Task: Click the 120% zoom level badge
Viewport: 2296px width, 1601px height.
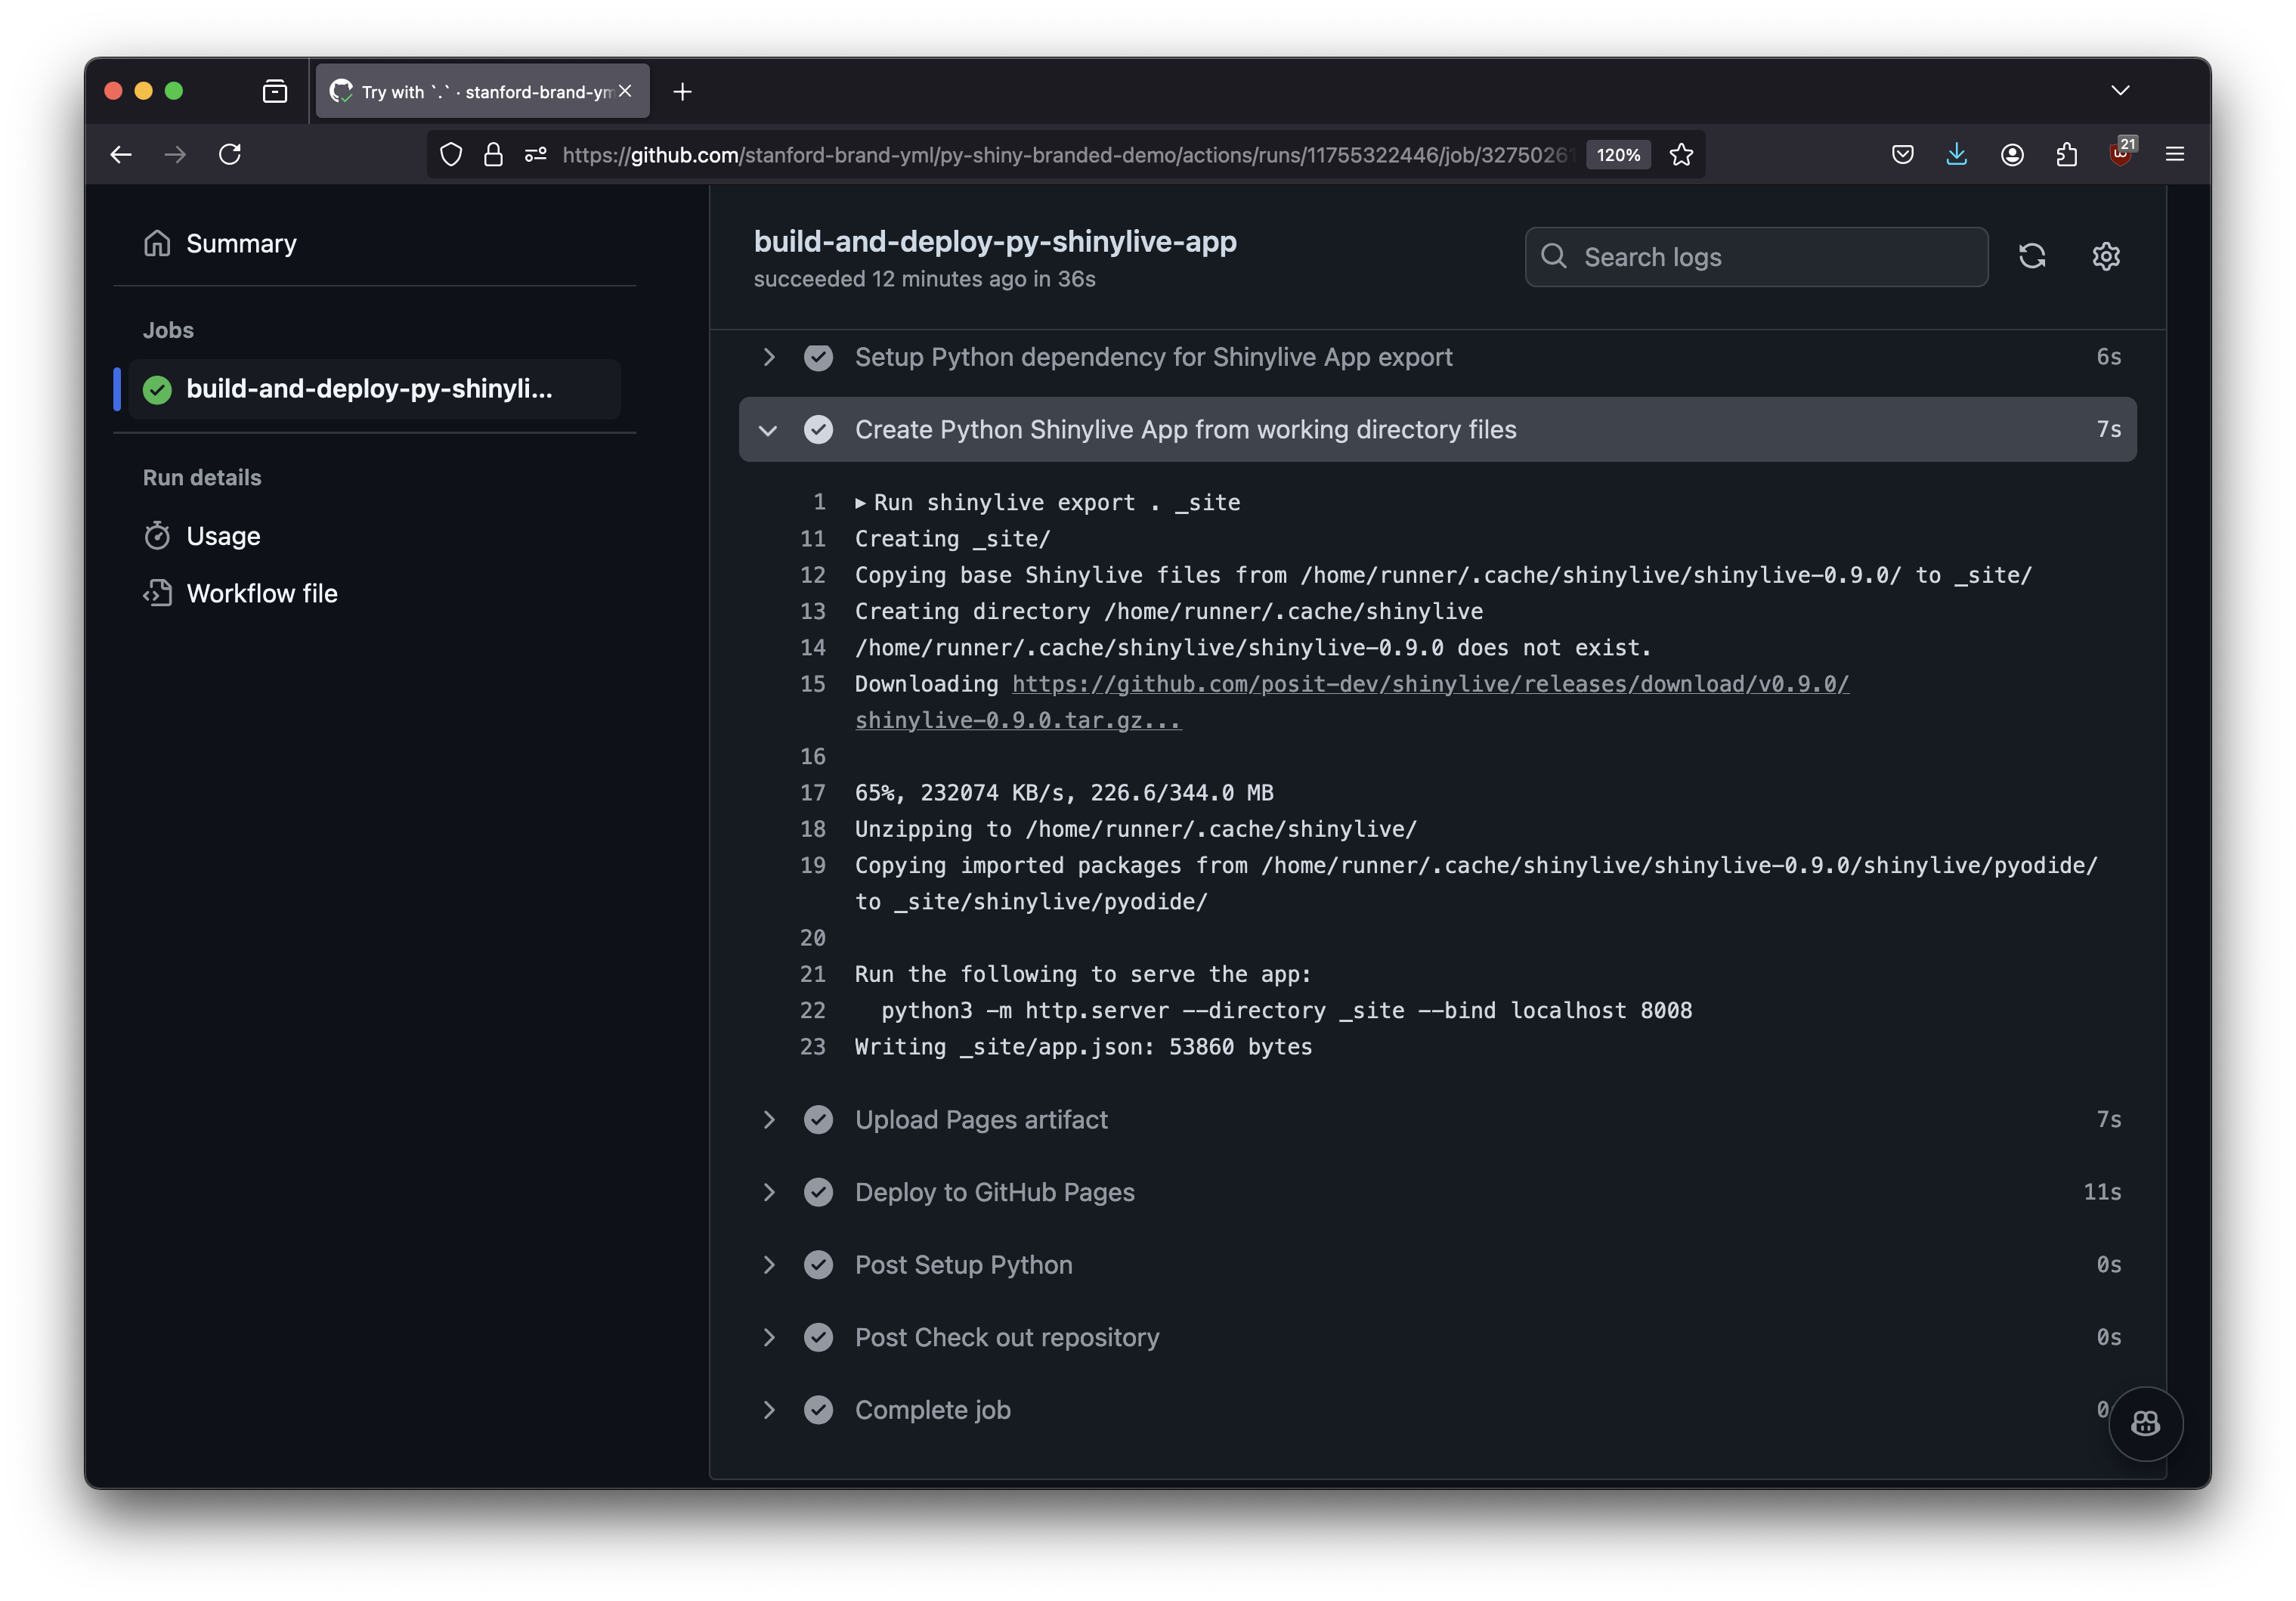Action: (1618, 154)
